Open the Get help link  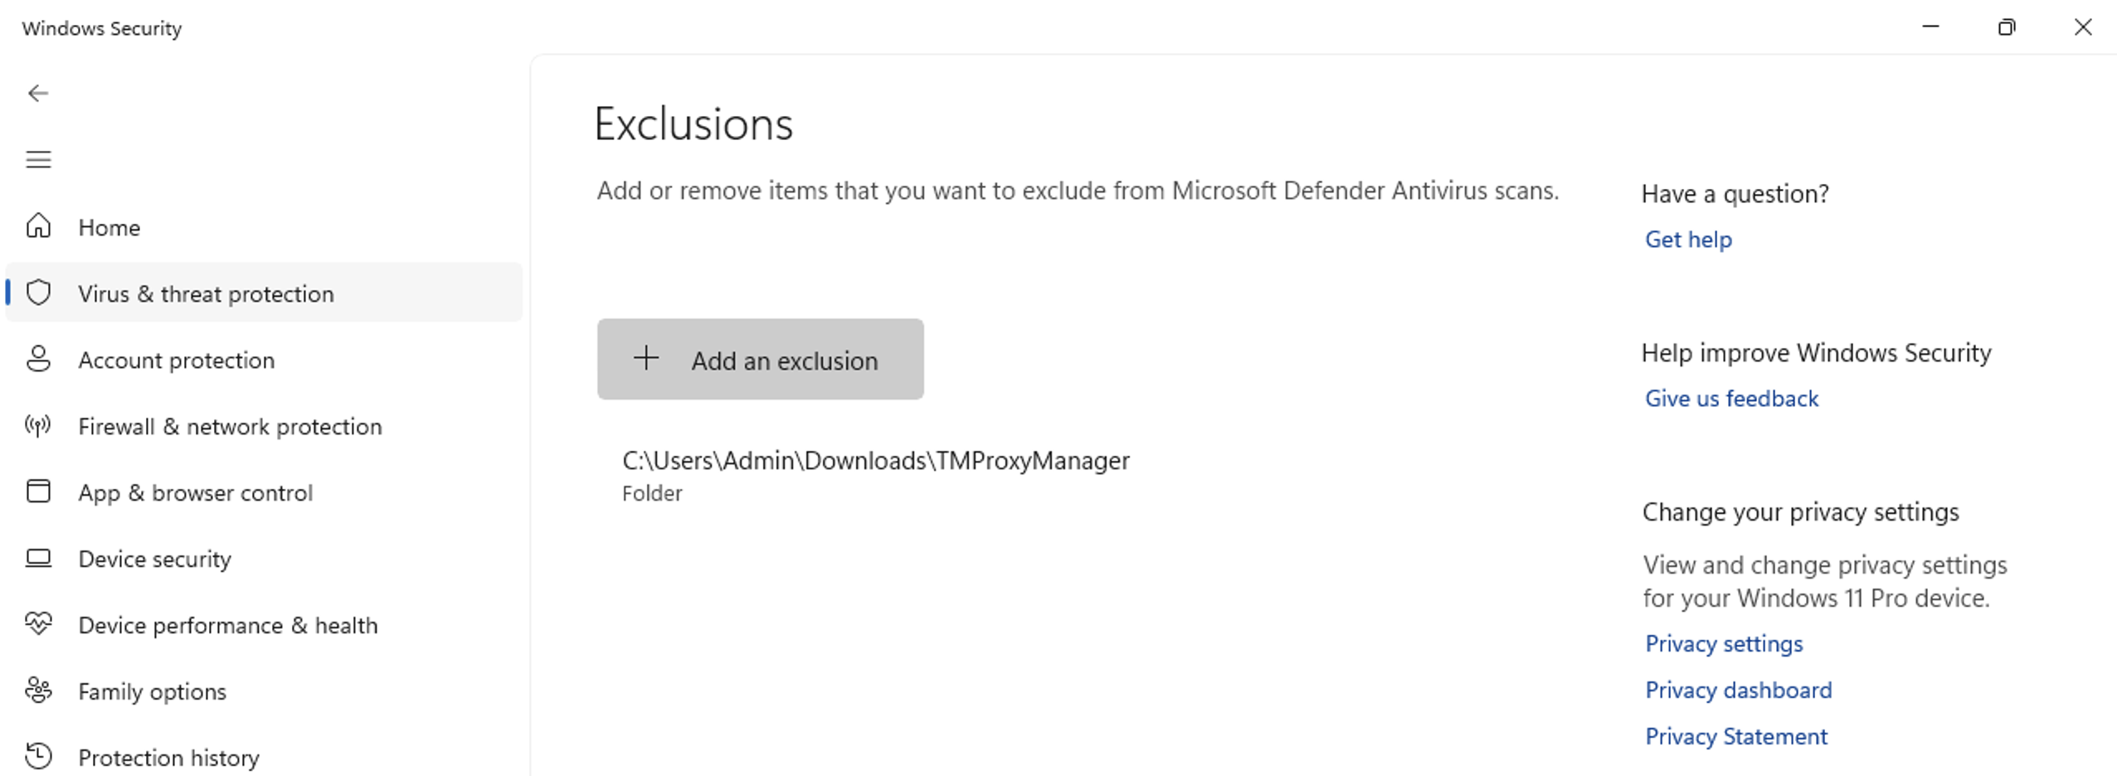pyautogui.click(x=1688, y=240)
